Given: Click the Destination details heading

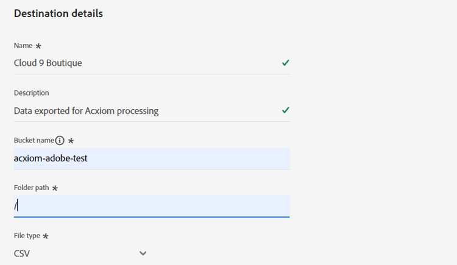Looking at the screenshot, I should point(58,13).
